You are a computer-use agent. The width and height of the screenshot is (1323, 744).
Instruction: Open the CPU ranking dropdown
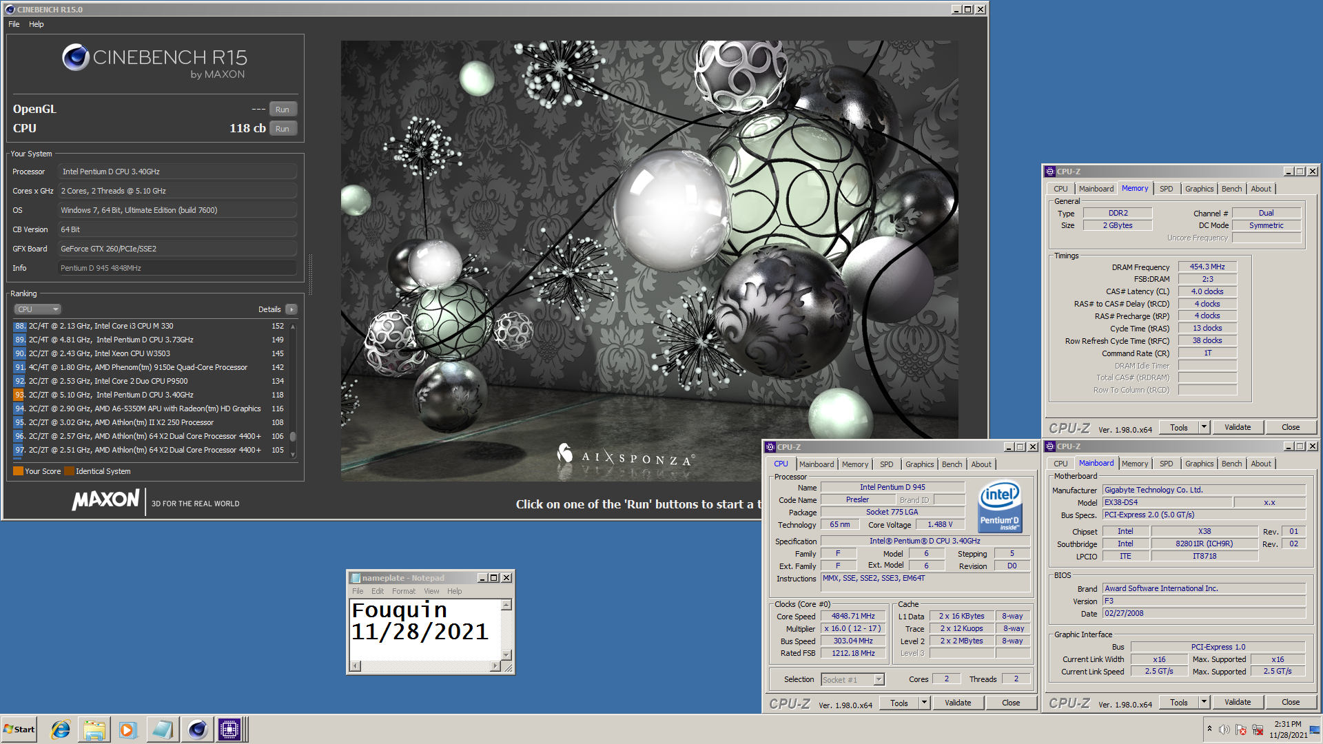click(x=38, y=309)
